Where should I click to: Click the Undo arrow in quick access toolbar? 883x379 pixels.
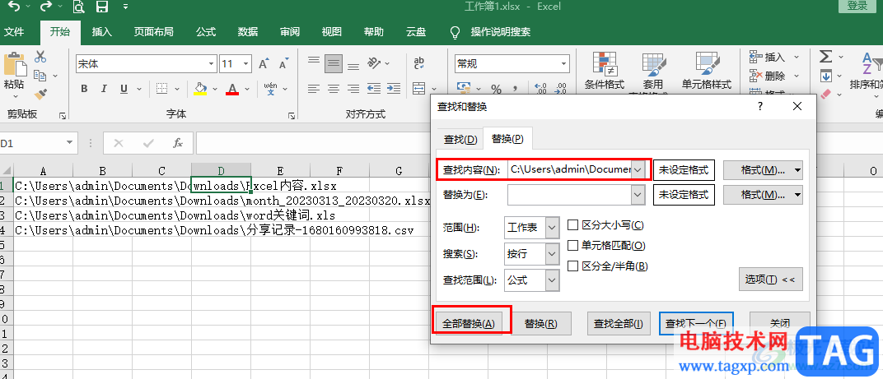[x=14, y=7]
